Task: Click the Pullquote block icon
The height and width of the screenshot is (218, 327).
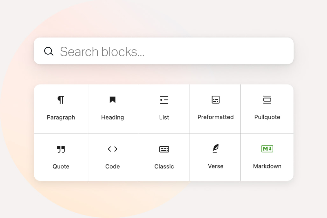Action: click(267, 99)
